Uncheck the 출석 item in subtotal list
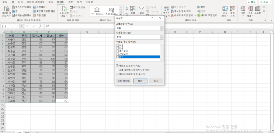 click(117, 57)
